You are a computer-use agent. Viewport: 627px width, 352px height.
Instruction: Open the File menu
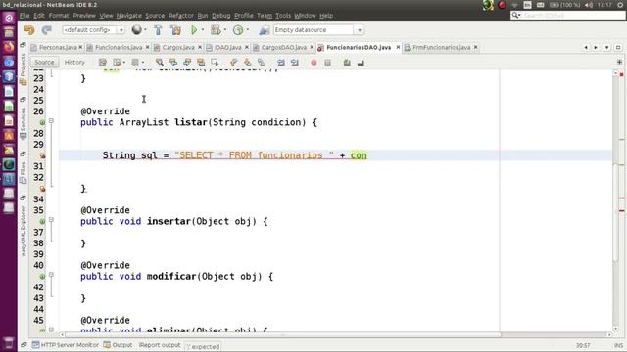point(24,16)
